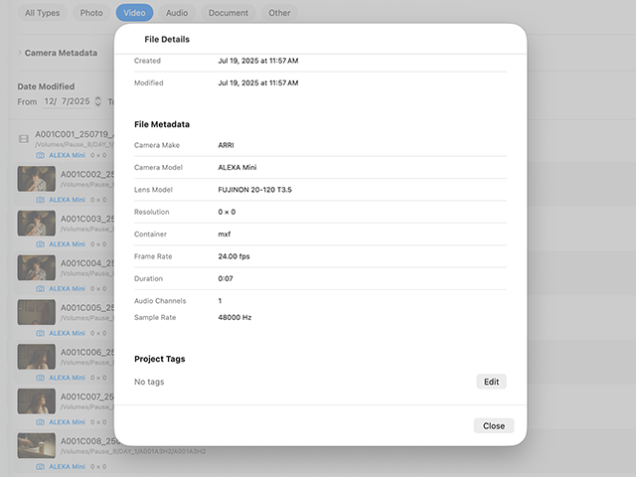Click Lens Model value FUJINON 20-120 T3.5
Viewport: 636px width, 477px height.
point(254,190)
